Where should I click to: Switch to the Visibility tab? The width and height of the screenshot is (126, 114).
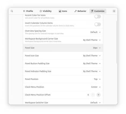pos(46,11)
